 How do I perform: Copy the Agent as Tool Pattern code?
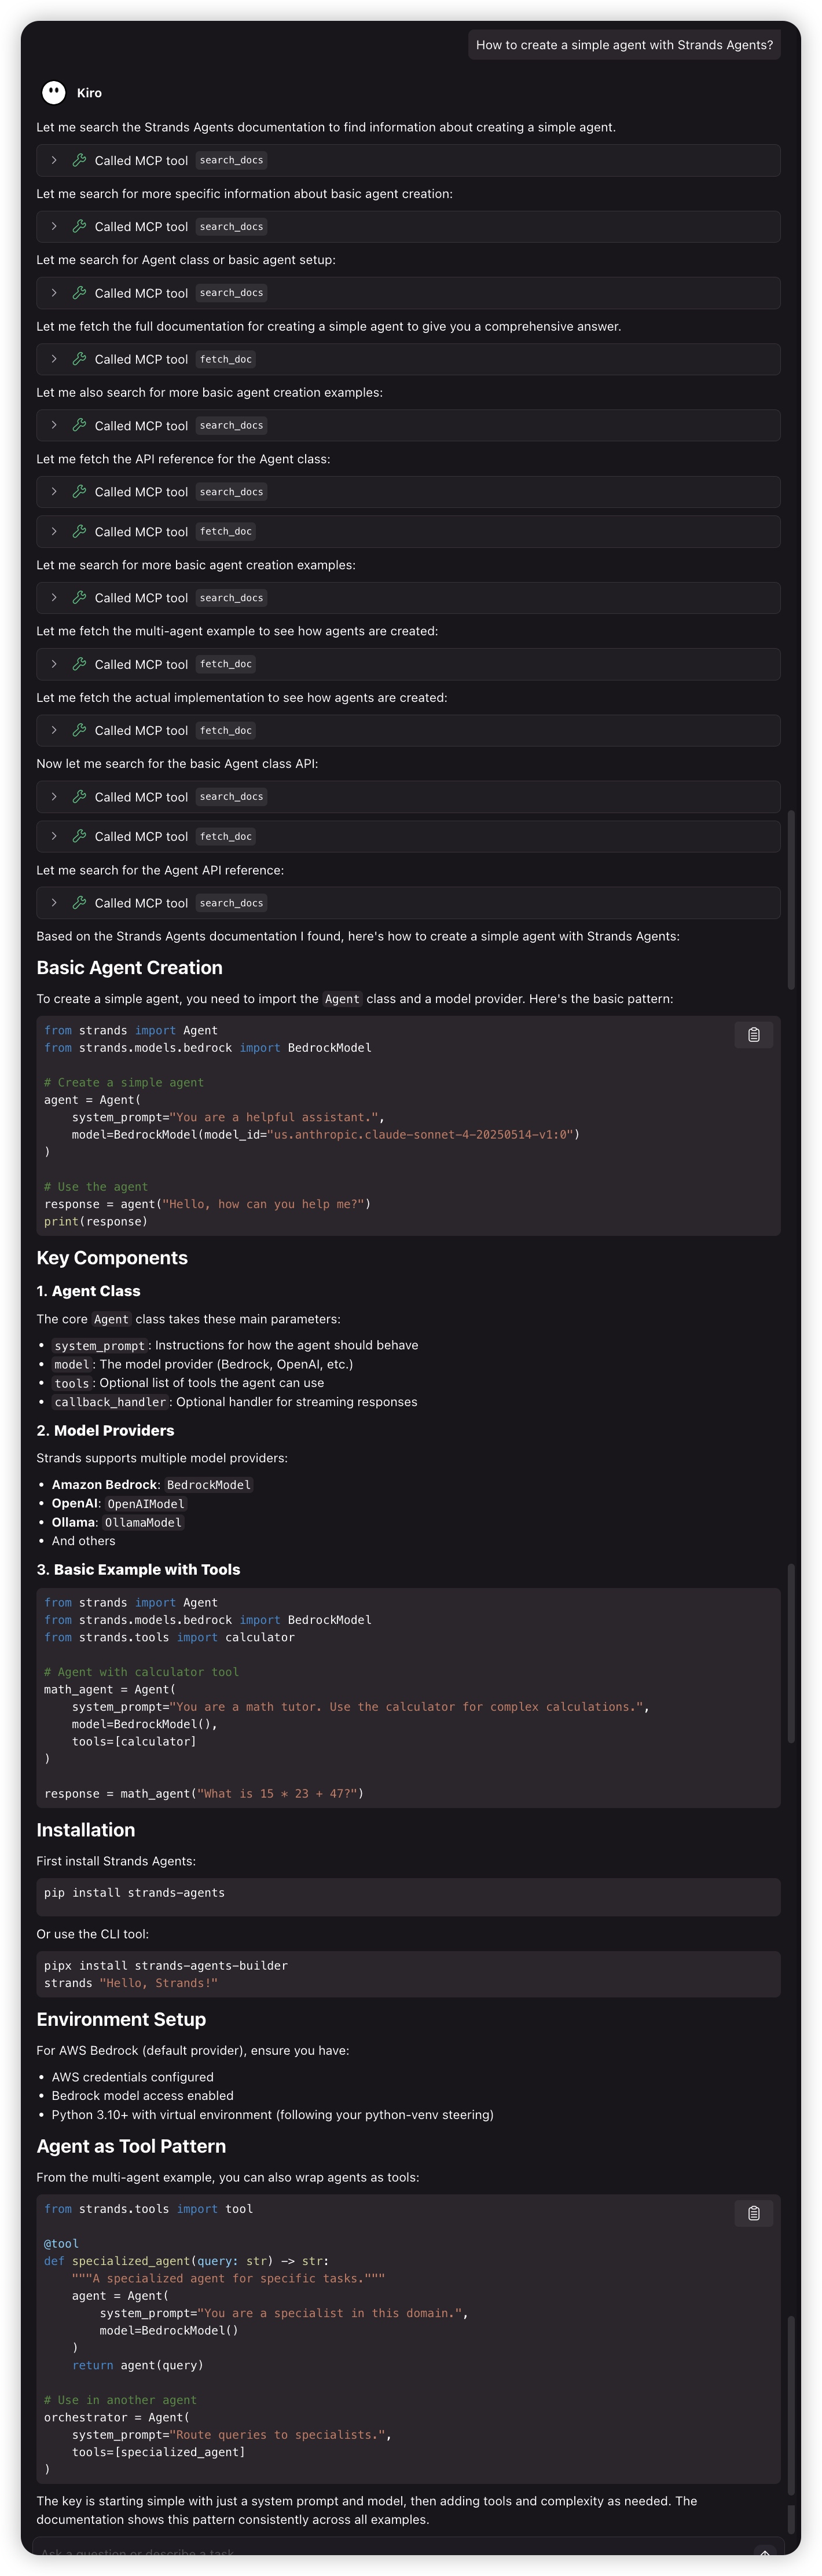[x=754, y=2213]
